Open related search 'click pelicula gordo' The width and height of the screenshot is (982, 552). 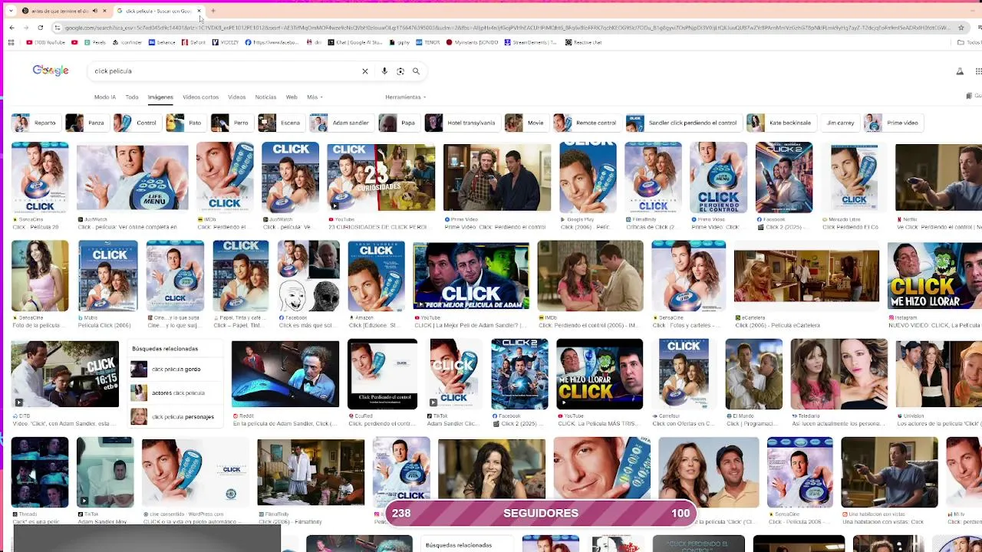point(176,370)
